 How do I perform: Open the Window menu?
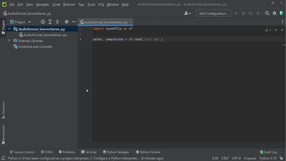113,4
